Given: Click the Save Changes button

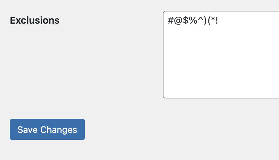Looking at the screenshot, I should (47, 129).
